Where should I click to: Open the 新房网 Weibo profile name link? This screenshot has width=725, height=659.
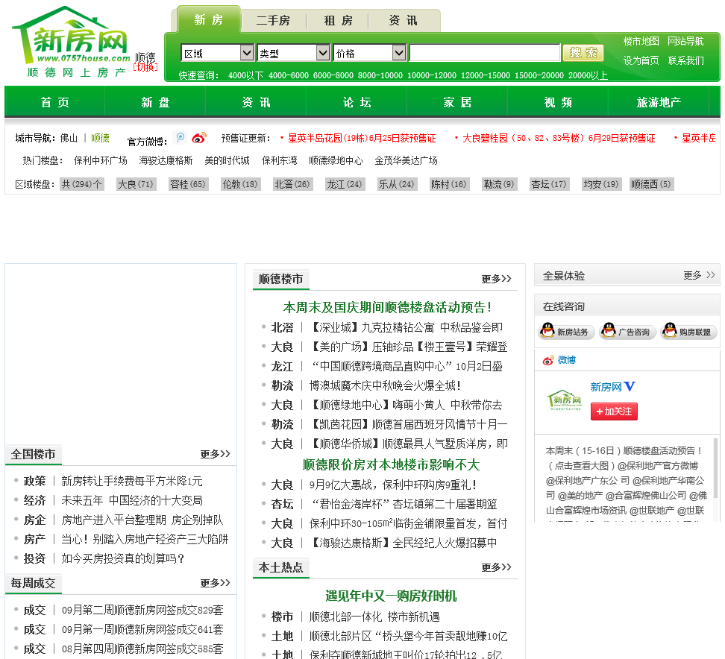click(606, 387)
